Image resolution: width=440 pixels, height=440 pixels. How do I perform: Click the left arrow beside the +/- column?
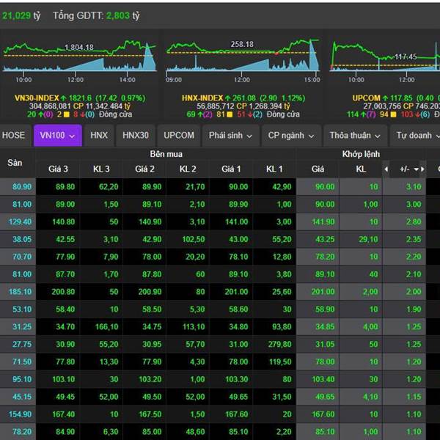387,169
